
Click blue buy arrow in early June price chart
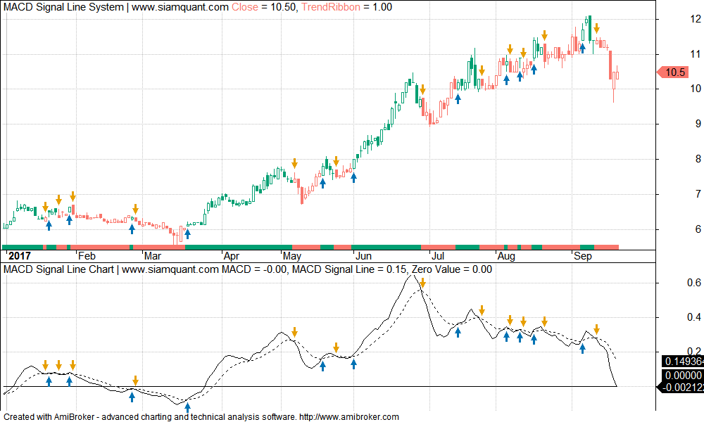[354, 177]
